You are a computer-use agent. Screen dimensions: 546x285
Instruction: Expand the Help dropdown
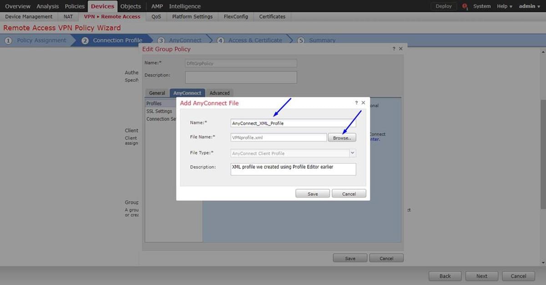pyautogui.click(x=505, y=6)
